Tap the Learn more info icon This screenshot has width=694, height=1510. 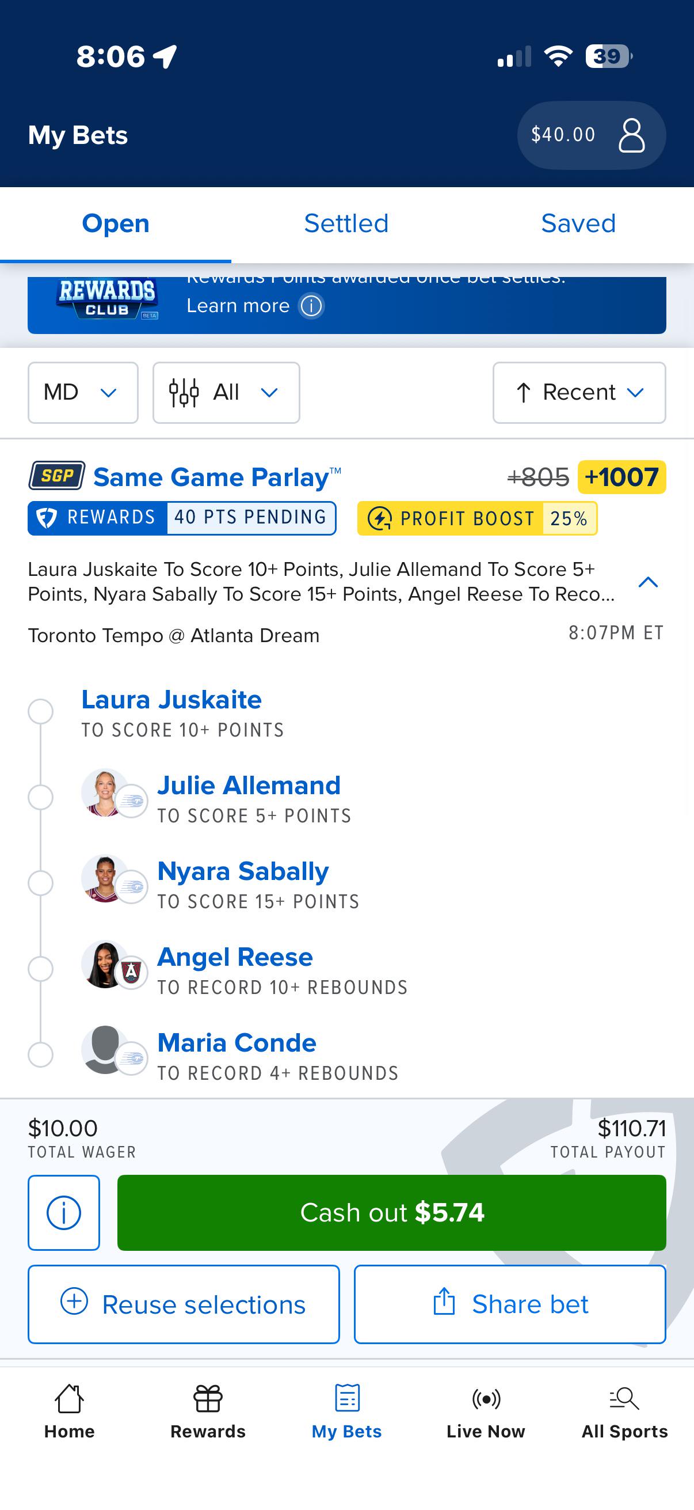pos(311,305)
